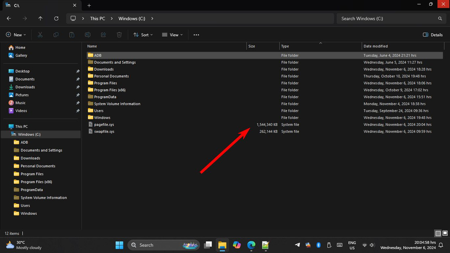Open the See more ellipsis menu
Viewport: 450px width, 253px height.
click(x=196, y=35)
